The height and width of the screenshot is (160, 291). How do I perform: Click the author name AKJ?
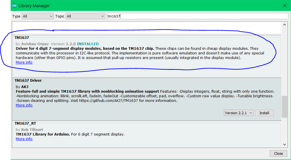click(25, 87)
